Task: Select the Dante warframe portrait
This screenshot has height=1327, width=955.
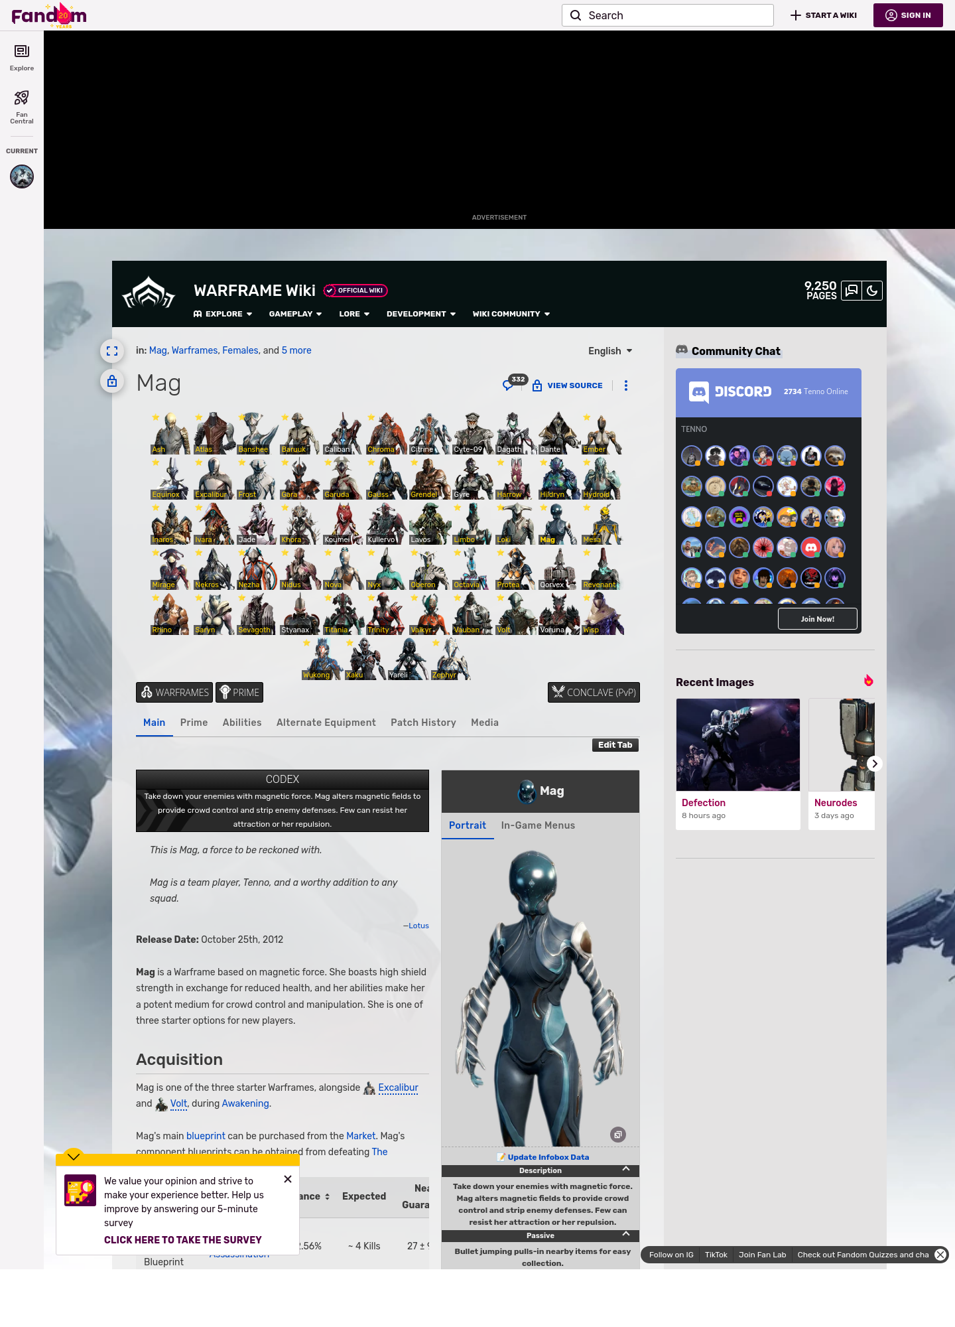Action: 559,433
